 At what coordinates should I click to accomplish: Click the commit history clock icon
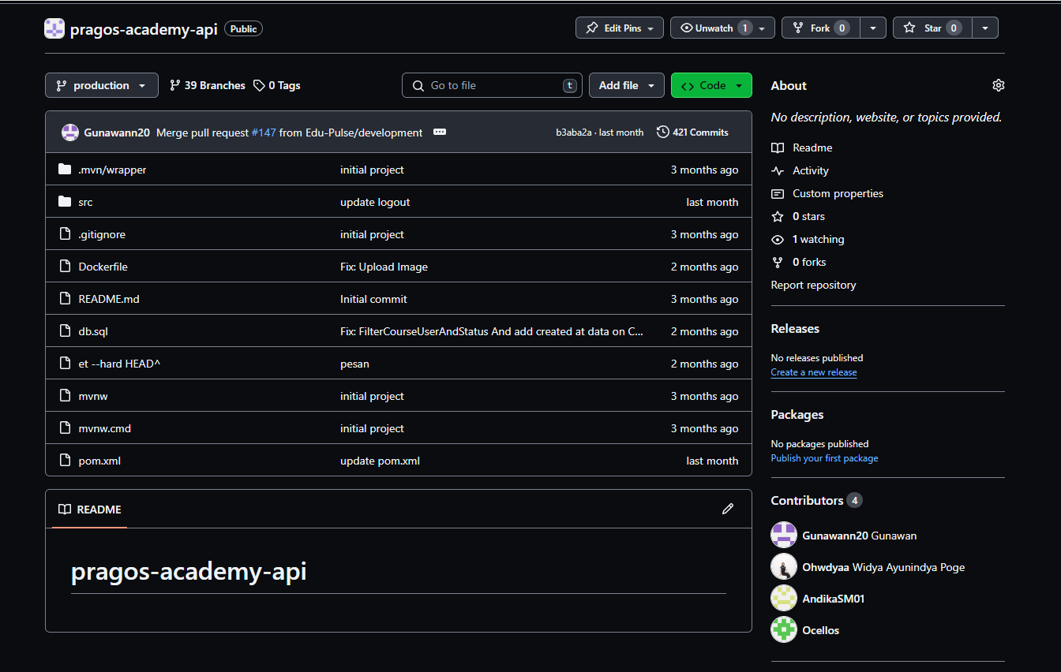663,133
